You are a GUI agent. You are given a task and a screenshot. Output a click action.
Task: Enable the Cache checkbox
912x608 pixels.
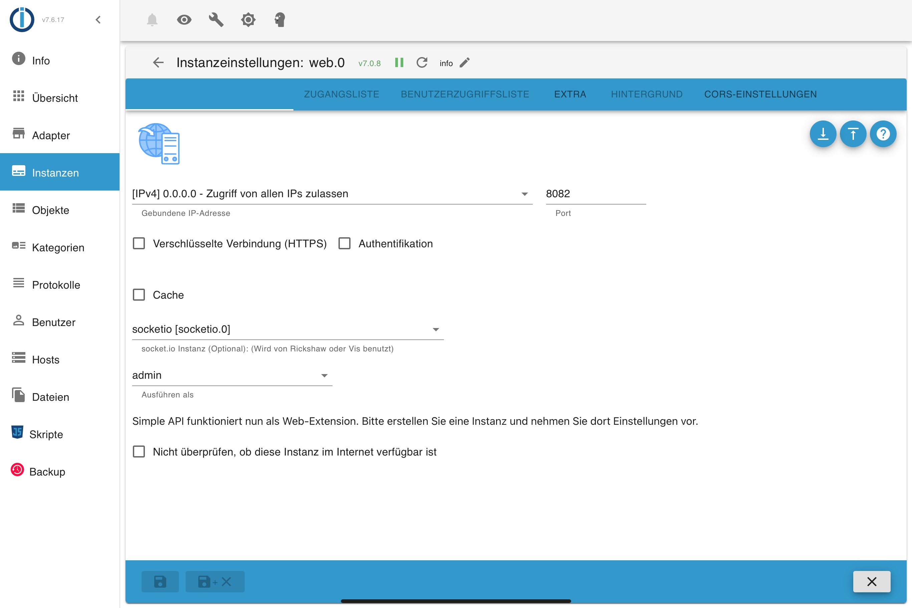pyautogui.click(x=139, y=295)
